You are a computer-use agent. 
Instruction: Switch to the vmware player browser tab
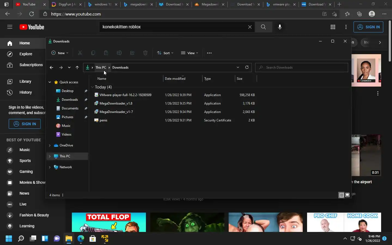point(281,4)
